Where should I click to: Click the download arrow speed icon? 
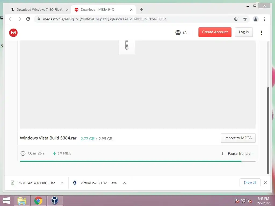(54, 153)
